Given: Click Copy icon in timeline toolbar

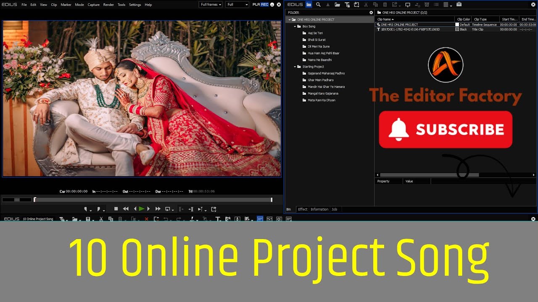Looking at the screenshot, I should pos(111,219).
